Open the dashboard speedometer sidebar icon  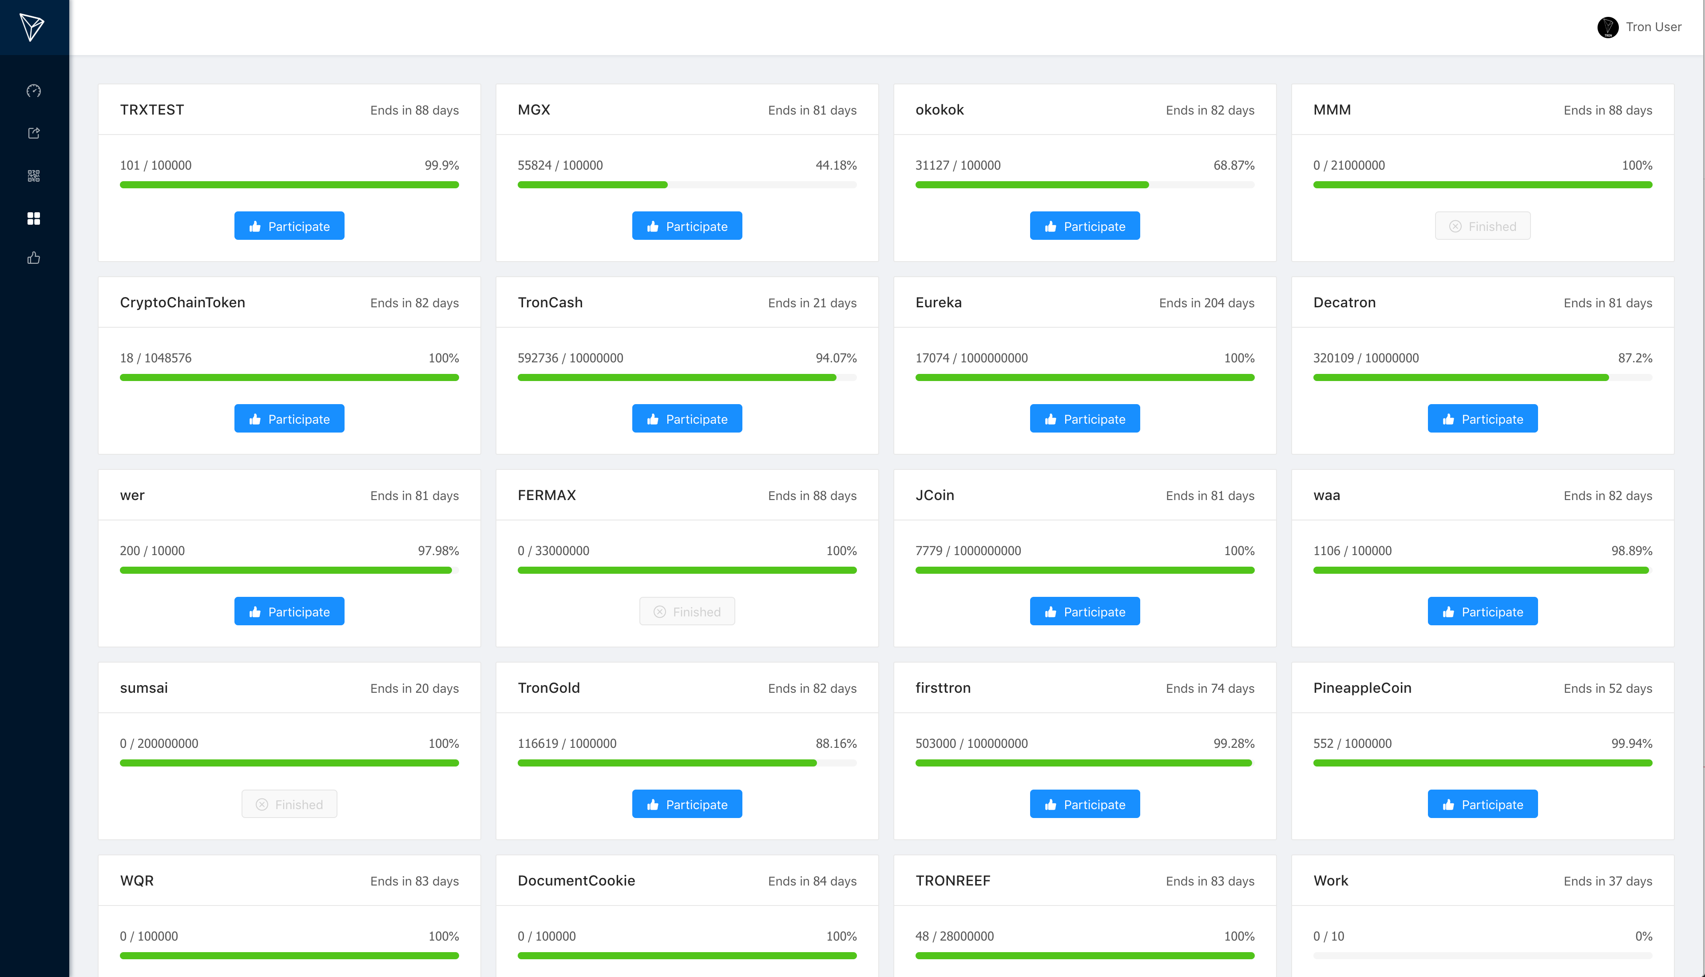pos(34,91)
